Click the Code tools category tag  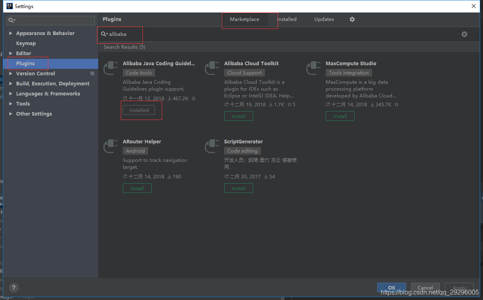click(139, 73)
